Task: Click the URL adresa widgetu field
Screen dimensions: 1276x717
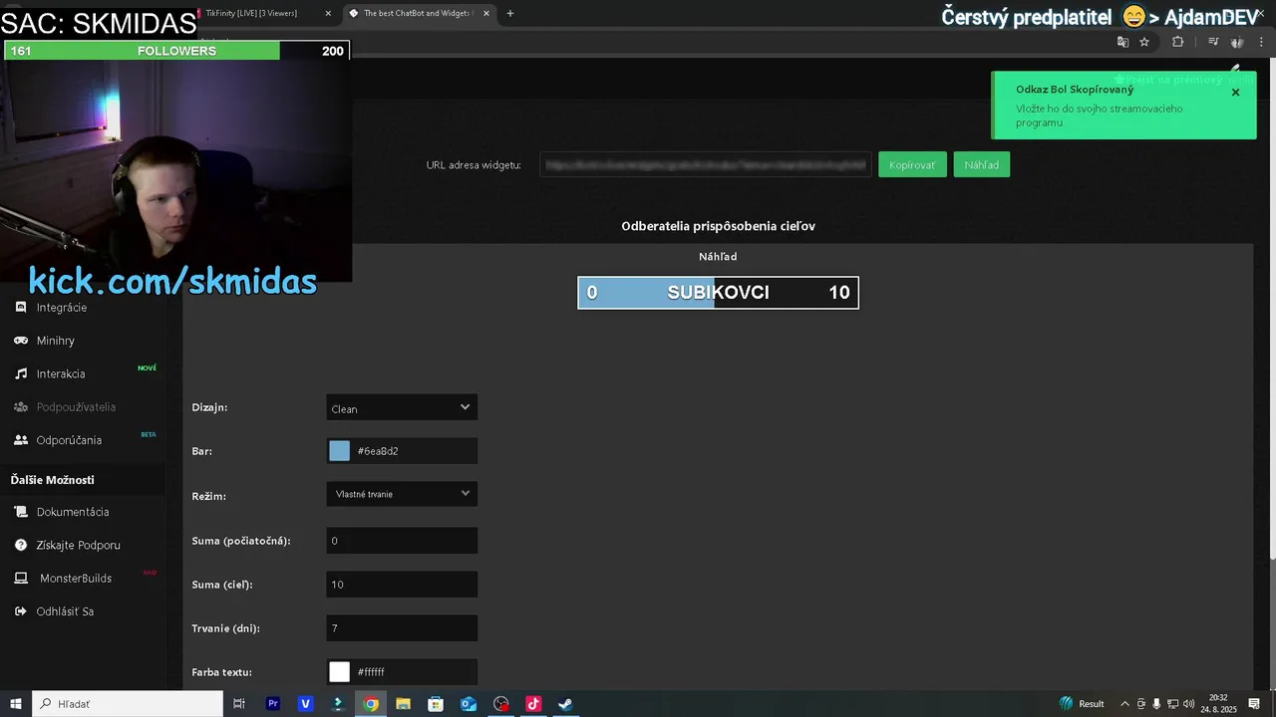Action: [x=706, y=164]
